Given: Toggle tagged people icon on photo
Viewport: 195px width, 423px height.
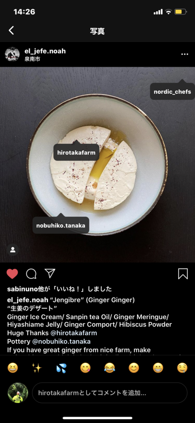Looking at the screenshot, I should coord(13,250).
